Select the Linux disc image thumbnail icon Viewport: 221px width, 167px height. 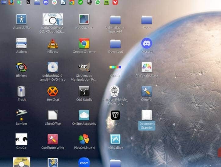point(53,19)
